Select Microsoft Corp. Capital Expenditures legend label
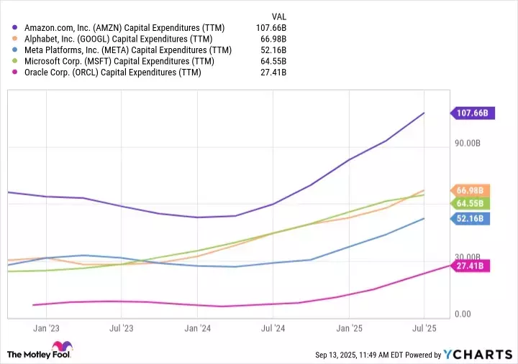Screen dimensions: 518x364 pyautogui.click(x=120, y=62)
